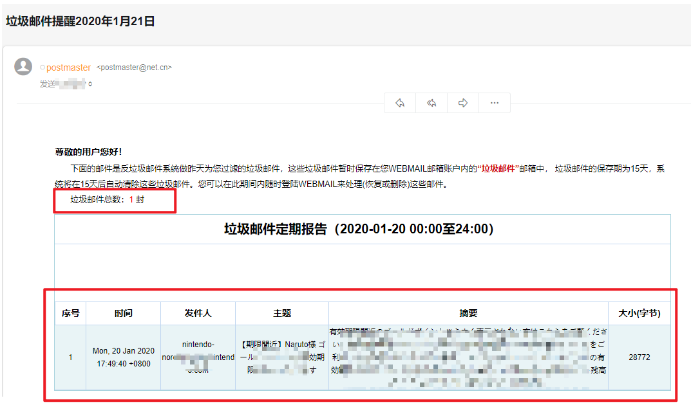Click the postmaster sender name
The height and width of the screenshot is (405, 691).
click(x=69, y=67)
